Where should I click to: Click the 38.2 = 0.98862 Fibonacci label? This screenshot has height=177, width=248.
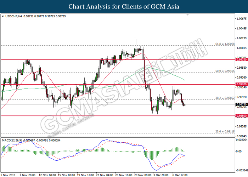225,98
